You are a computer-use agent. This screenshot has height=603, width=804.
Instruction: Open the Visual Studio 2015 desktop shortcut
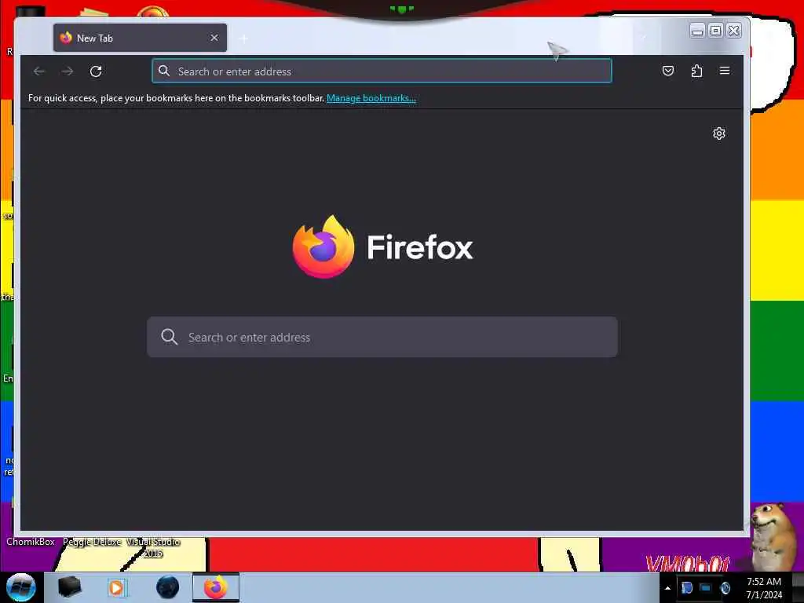click(x=153, y=547)
